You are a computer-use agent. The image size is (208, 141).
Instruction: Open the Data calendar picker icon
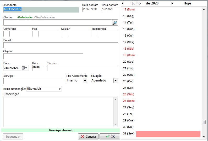click(x=24, y=68)
